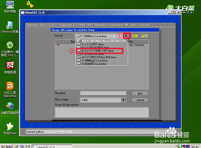Click the Ghost32 title bar system icon
201x148 pixels.
(23, 13)
